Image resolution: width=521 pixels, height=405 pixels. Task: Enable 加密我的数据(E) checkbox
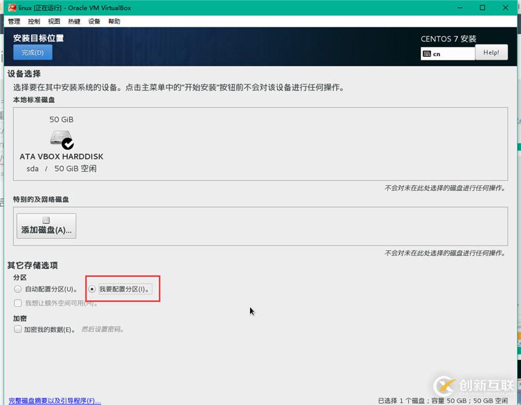click(x=18, y=329)
